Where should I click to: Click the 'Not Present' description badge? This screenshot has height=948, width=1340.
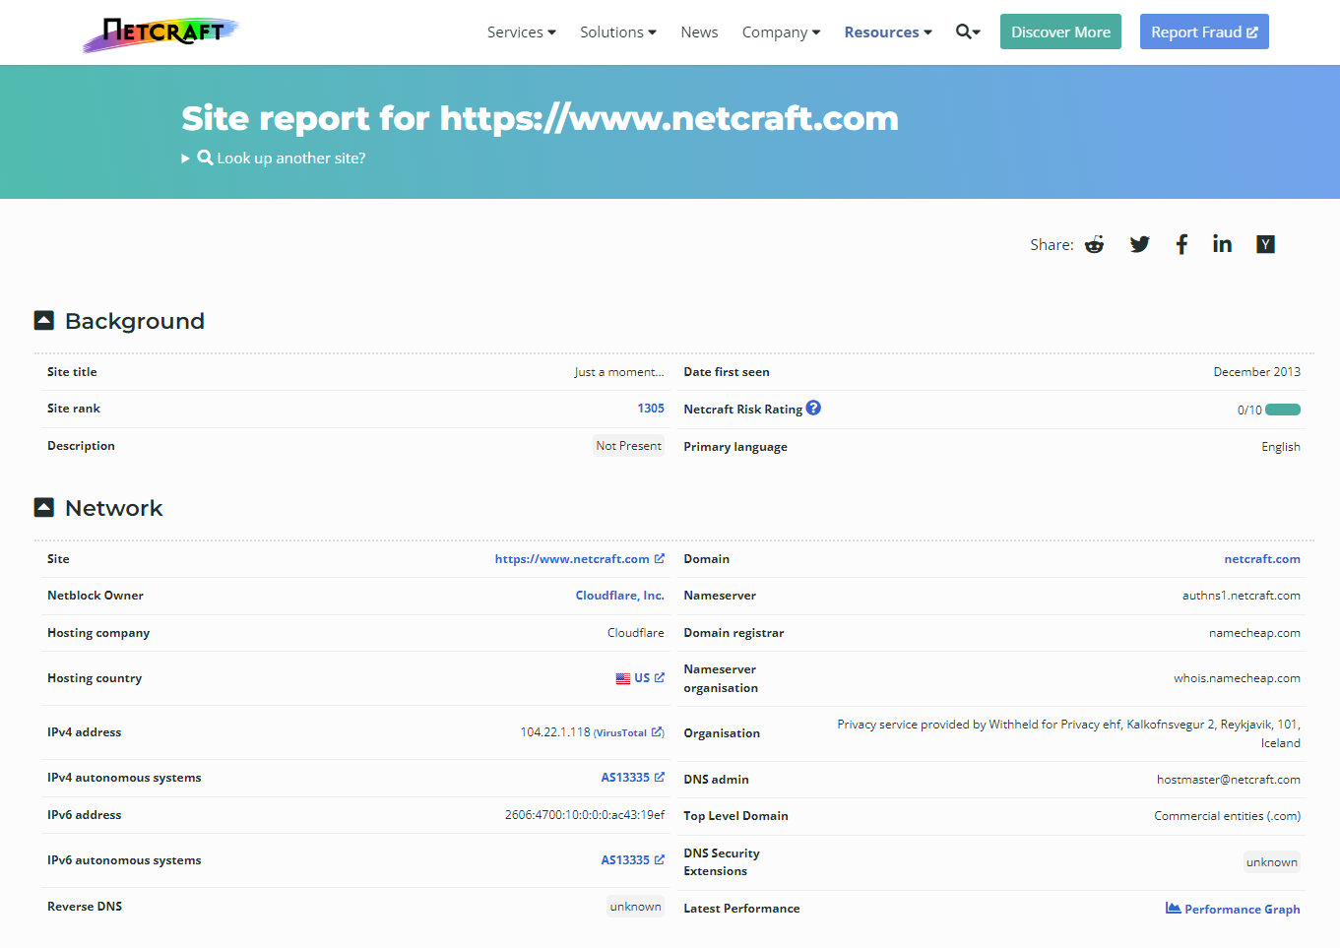629,446
